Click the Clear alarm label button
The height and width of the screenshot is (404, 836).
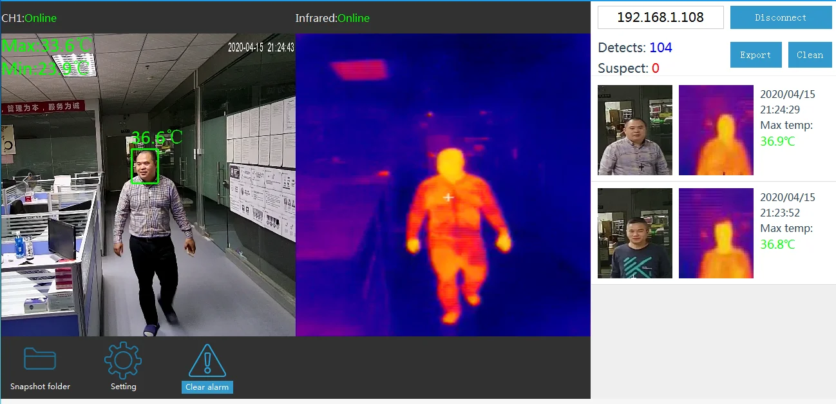207,387
